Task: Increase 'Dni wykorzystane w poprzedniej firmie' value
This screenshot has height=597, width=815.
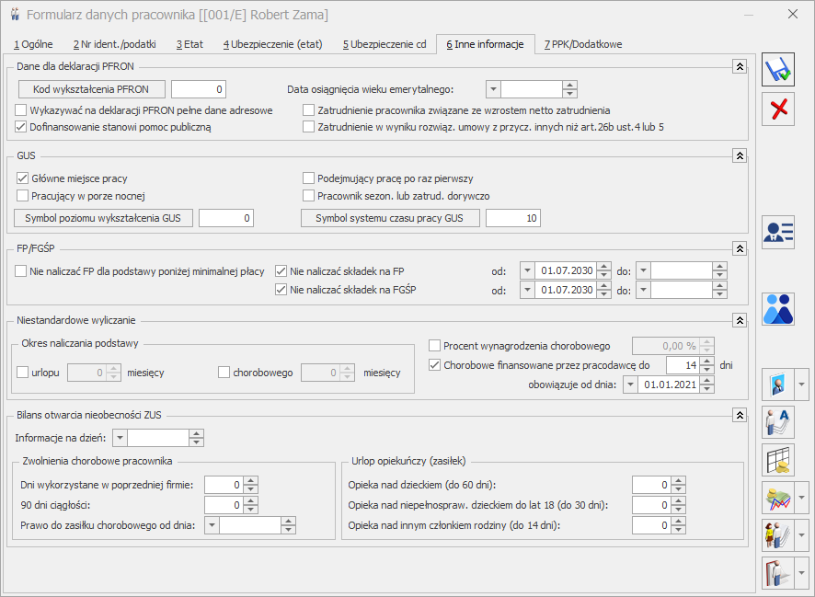Action: [x=251, y=481]
